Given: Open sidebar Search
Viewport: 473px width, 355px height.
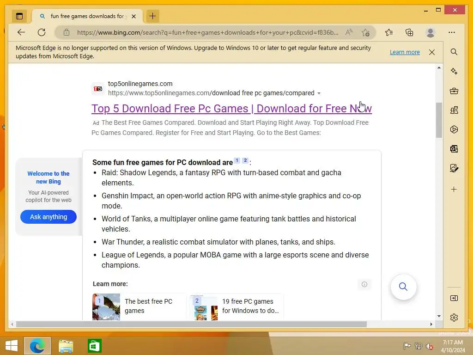Looking at the screenshot, I should [x=454, y=52].
